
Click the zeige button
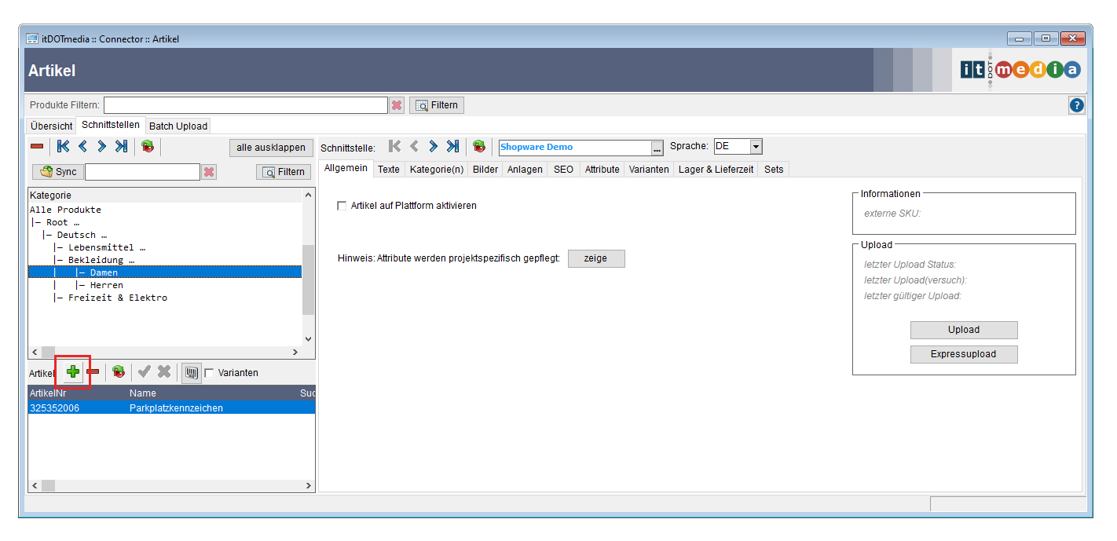(595, 258)
